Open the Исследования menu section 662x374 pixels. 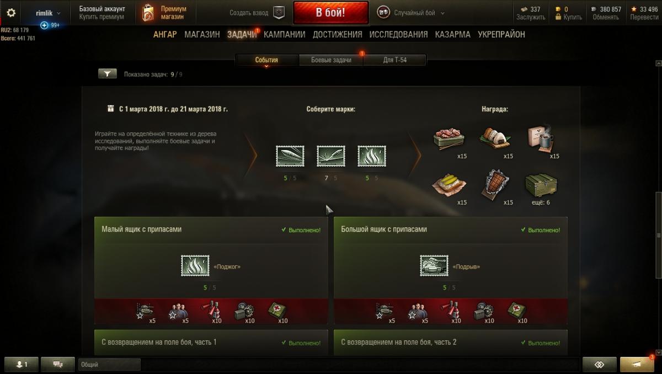(x=398, y=34)
